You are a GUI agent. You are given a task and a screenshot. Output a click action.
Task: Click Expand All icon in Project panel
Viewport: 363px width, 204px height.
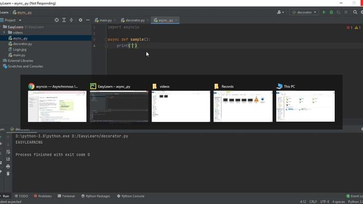point(64,20)
